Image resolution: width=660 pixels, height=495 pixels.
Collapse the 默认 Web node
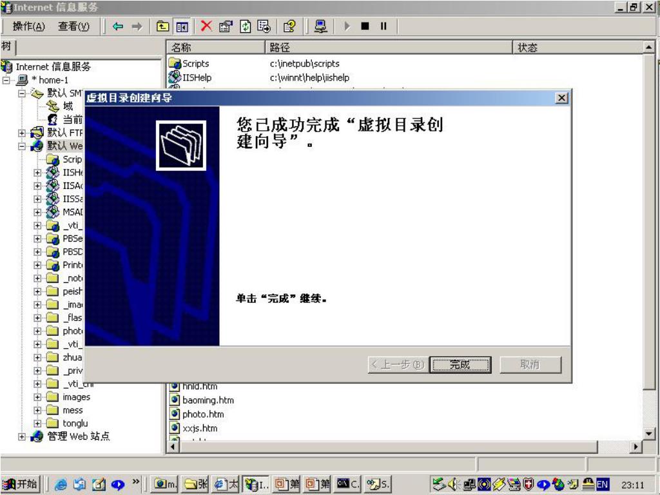click(x=21, y=146)
